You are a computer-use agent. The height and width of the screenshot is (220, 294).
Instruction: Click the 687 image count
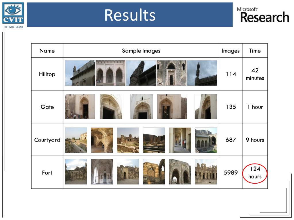pyautogui.click(x=231, y=140)
